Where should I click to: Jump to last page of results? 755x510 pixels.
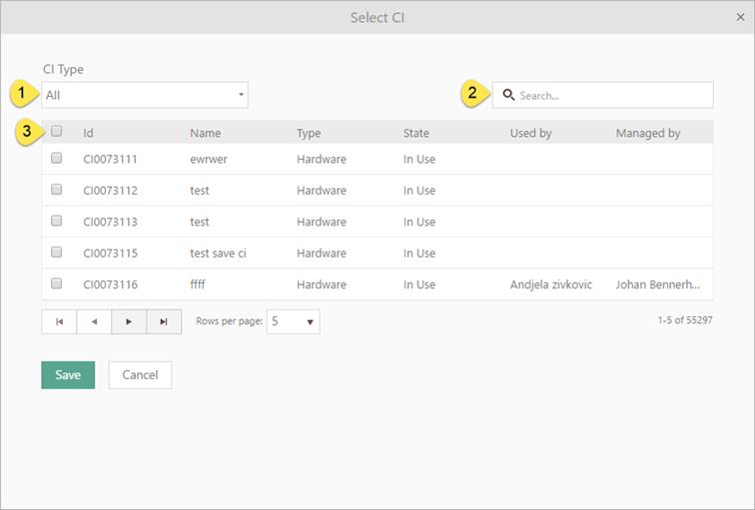point(164,321)
